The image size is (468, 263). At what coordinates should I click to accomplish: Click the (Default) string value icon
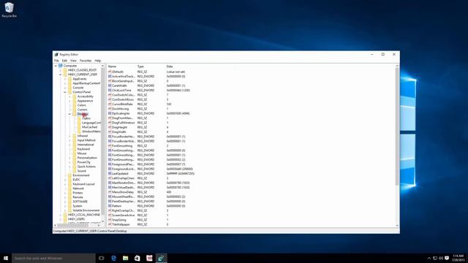110,72
